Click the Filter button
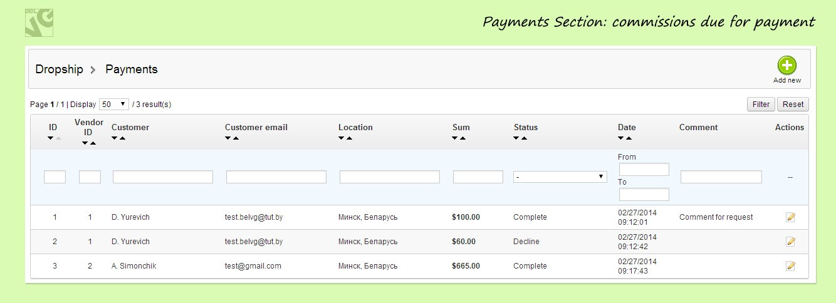 pyautogui.click(x=761, y=105)
